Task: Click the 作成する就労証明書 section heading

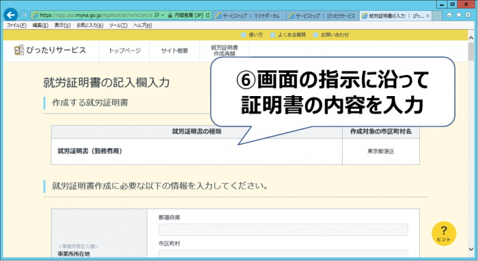Action: coord(90,103)
